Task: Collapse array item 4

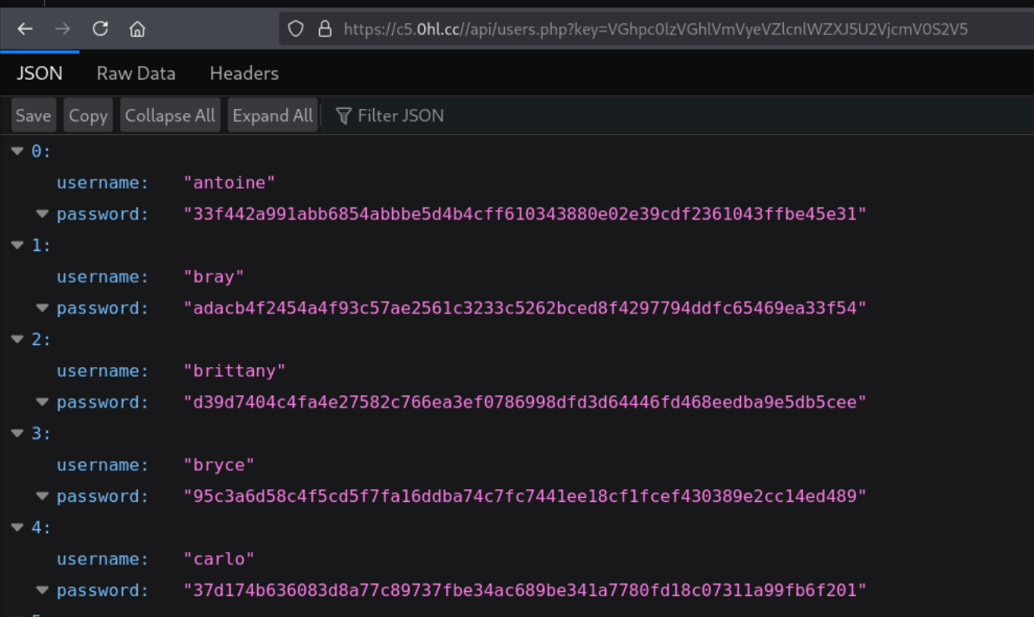Action: 17,528
